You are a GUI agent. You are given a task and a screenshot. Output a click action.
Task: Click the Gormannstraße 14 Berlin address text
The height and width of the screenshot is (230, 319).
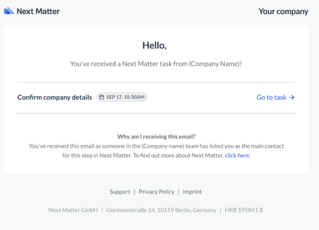tap(161, 210)
